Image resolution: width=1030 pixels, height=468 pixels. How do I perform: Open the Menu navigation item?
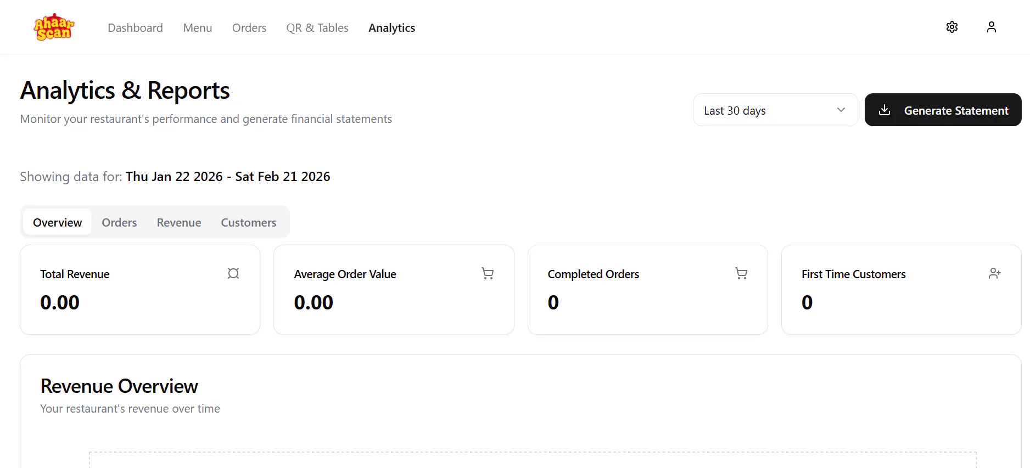pyautogui.click(x=198, y=27)
